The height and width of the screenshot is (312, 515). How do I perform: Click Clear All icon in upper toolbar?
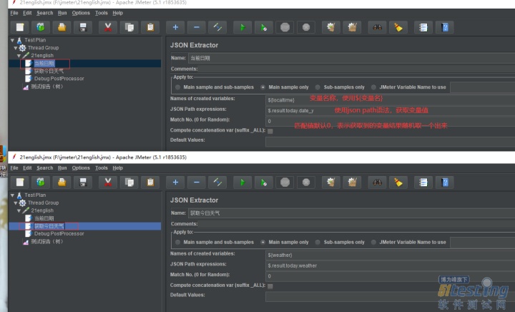[x=352, y=27]
